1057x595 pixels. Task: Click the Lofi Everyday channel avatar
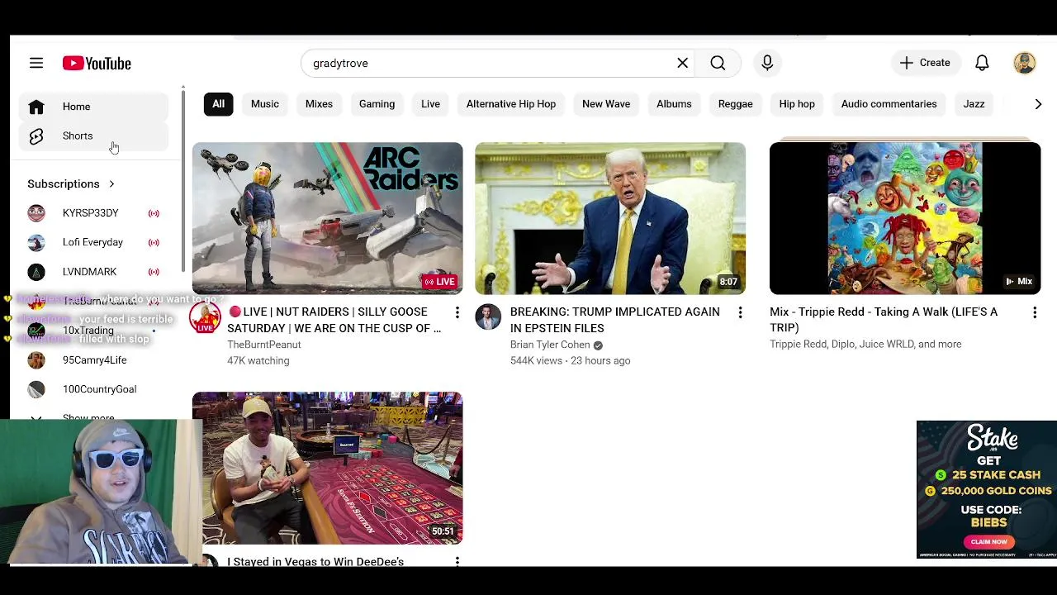(x=36, y=242)
